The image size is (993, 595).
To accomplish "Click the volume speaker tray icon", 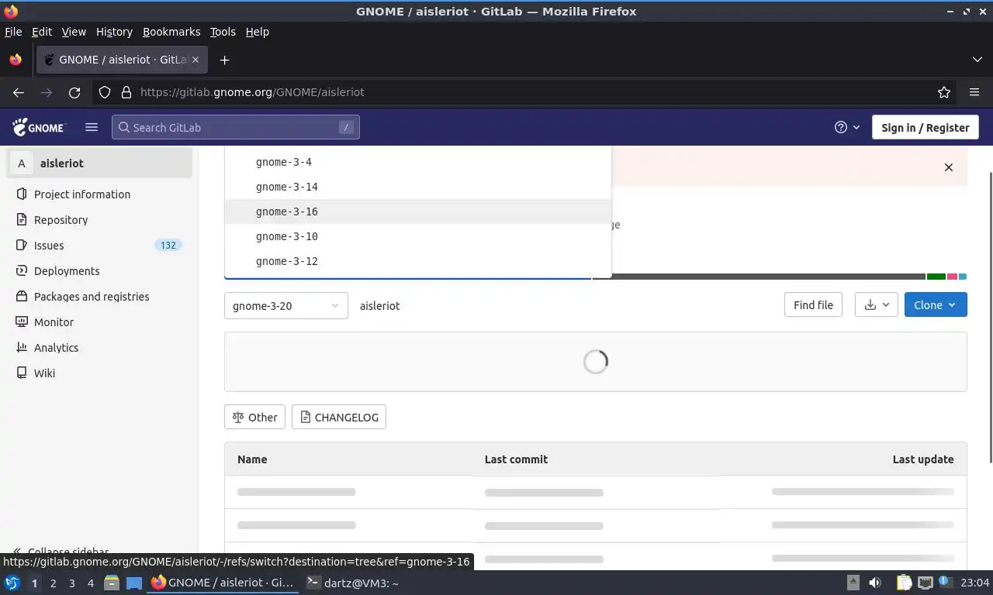I will (875, 583).
